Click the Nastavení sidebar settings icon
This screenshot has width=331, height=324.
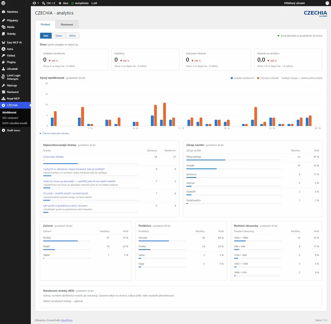coord(4,92)
